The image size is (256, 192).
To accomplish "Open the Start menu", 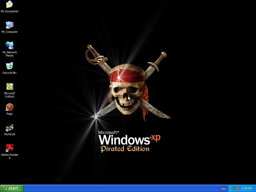I will tap(12, 188).
